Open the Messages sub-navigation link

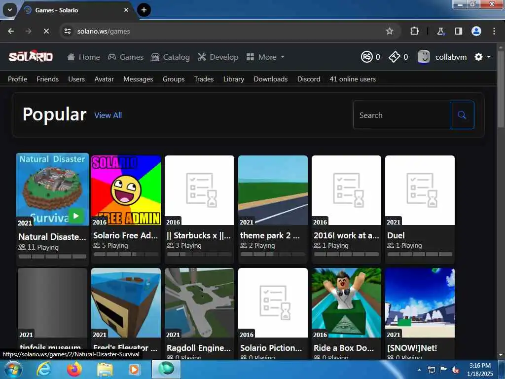(138, 79)
